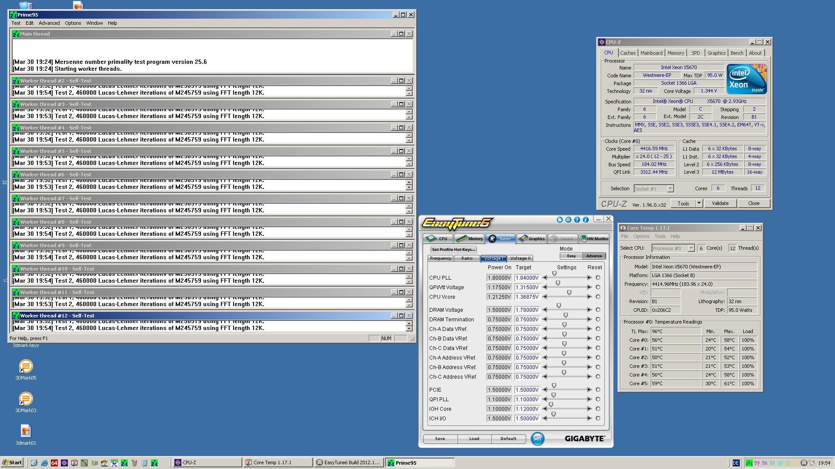The height and width of the screenshot is (469, 835).
Task: Click the EasyTune6 Save button
Action: pos(440,439)
